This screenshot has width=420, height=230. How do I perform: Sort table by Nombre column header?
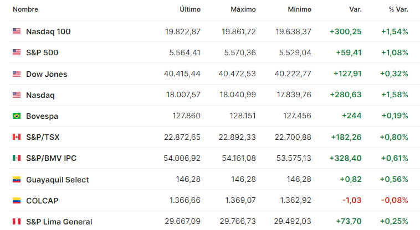coord(25,9)
